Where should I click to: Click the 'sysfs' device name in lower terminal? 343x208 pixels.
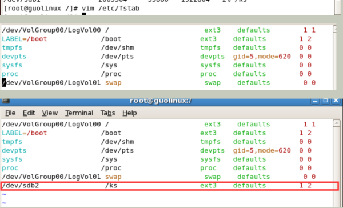tap(12, 159)
